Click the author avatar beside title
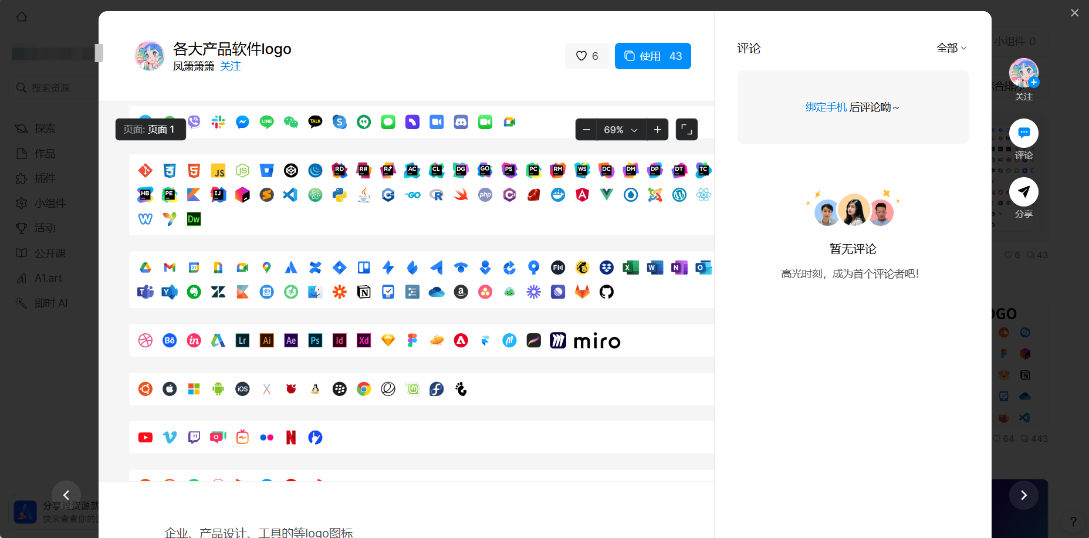 [150, 56]
